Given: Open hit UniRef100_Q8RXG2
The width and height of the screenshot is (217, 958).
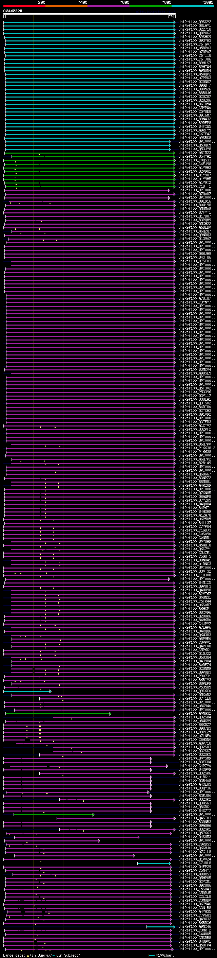Looking at the screenshot, I should (195, 33).
